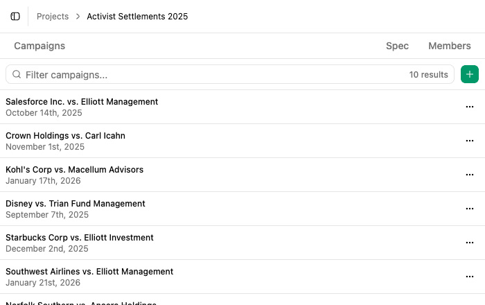The height and width of the screenshot is (305, 485).
Task: Click Activist Settlements 2025 breadcrumb
Action: (137, 16)
